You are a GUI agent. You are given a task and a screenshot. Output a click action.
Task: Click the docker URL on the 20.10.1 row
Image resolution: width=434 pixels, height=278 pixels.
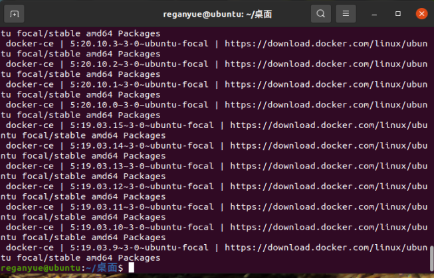tap(326, 84)
